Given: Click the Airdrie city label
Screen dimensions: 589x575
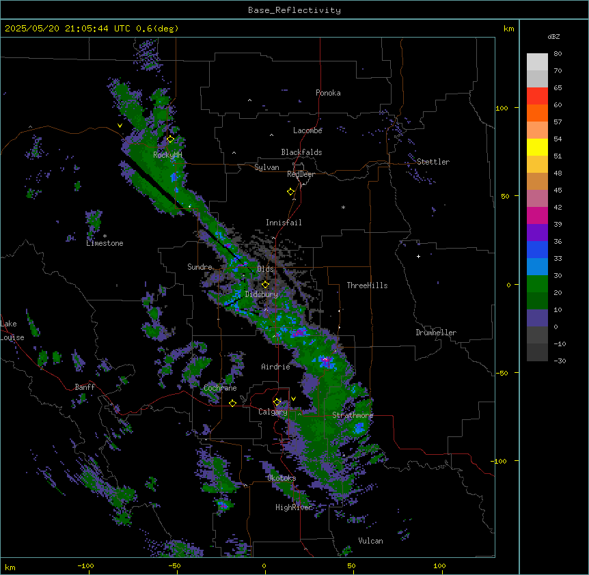Looking at the screenshot, I should coord(276,367).
